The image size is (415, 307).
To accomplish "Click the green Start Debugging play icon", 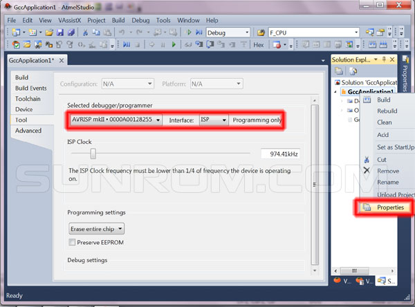I will point(190,32).
